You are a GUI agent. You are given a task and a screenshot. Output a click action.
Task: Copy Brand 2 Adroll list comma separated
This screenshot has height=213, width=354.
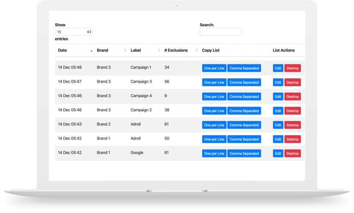click(244, 125)
